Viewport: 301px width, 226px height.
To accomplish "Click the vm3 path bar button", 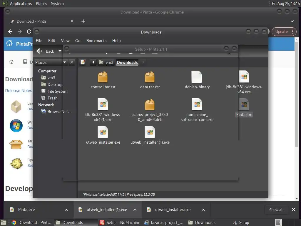I will point(106,62).
